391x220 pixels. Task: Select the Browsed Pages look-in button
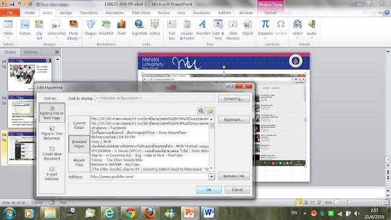79,144
